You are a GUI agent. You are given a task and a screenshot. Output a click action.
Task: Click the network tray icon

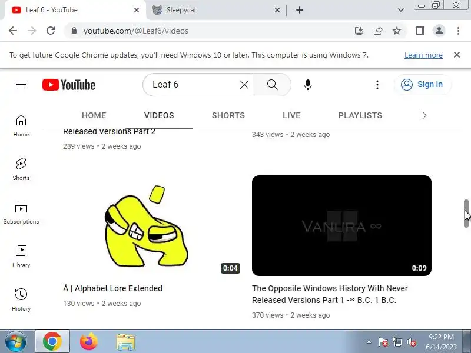[x=397, y=342]
